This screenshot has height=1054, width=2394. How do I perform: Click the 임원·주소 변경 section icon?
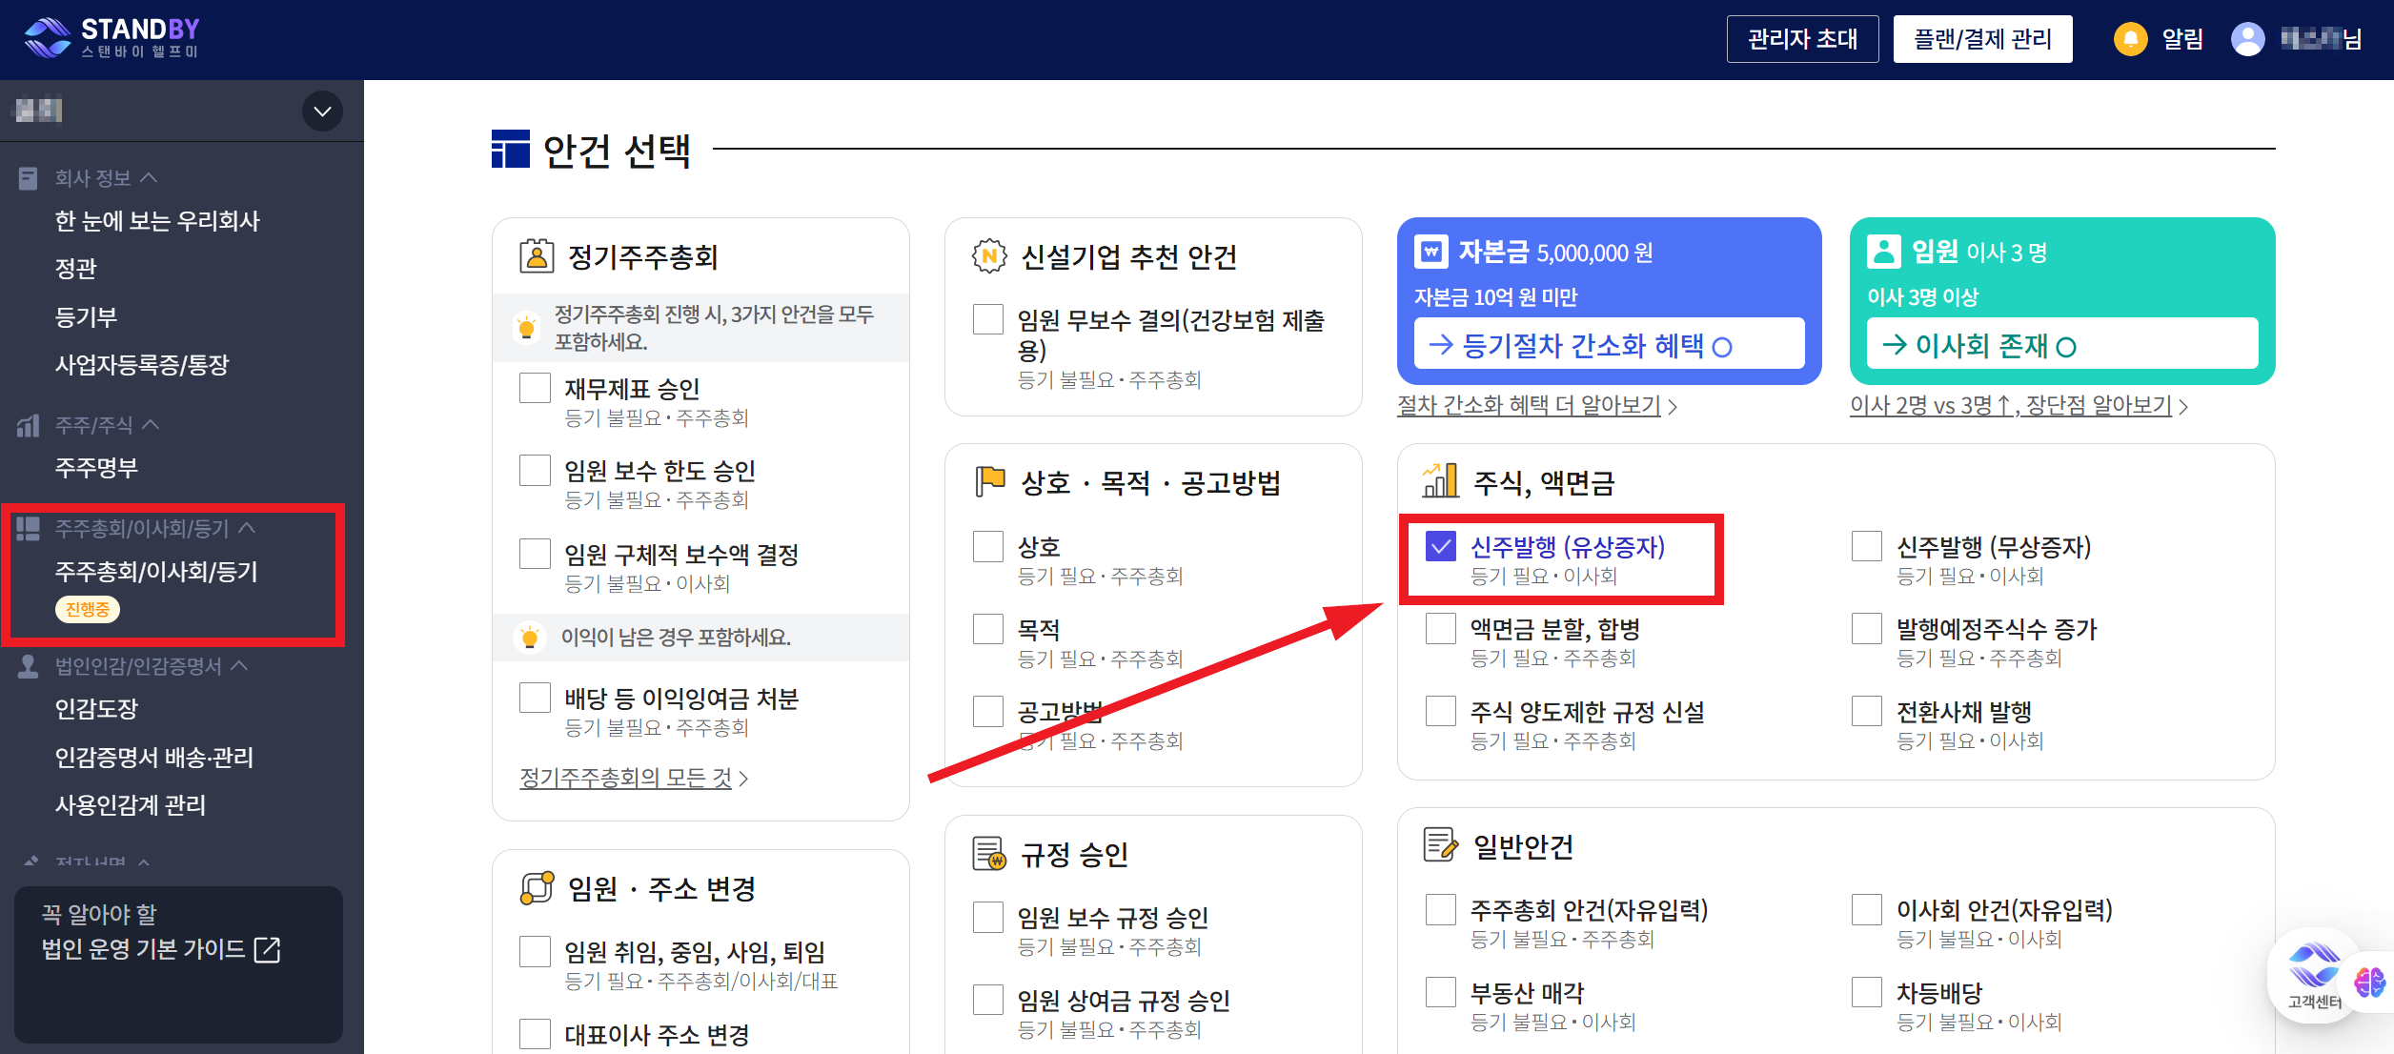pyautogui.click(x=537, y=888)
